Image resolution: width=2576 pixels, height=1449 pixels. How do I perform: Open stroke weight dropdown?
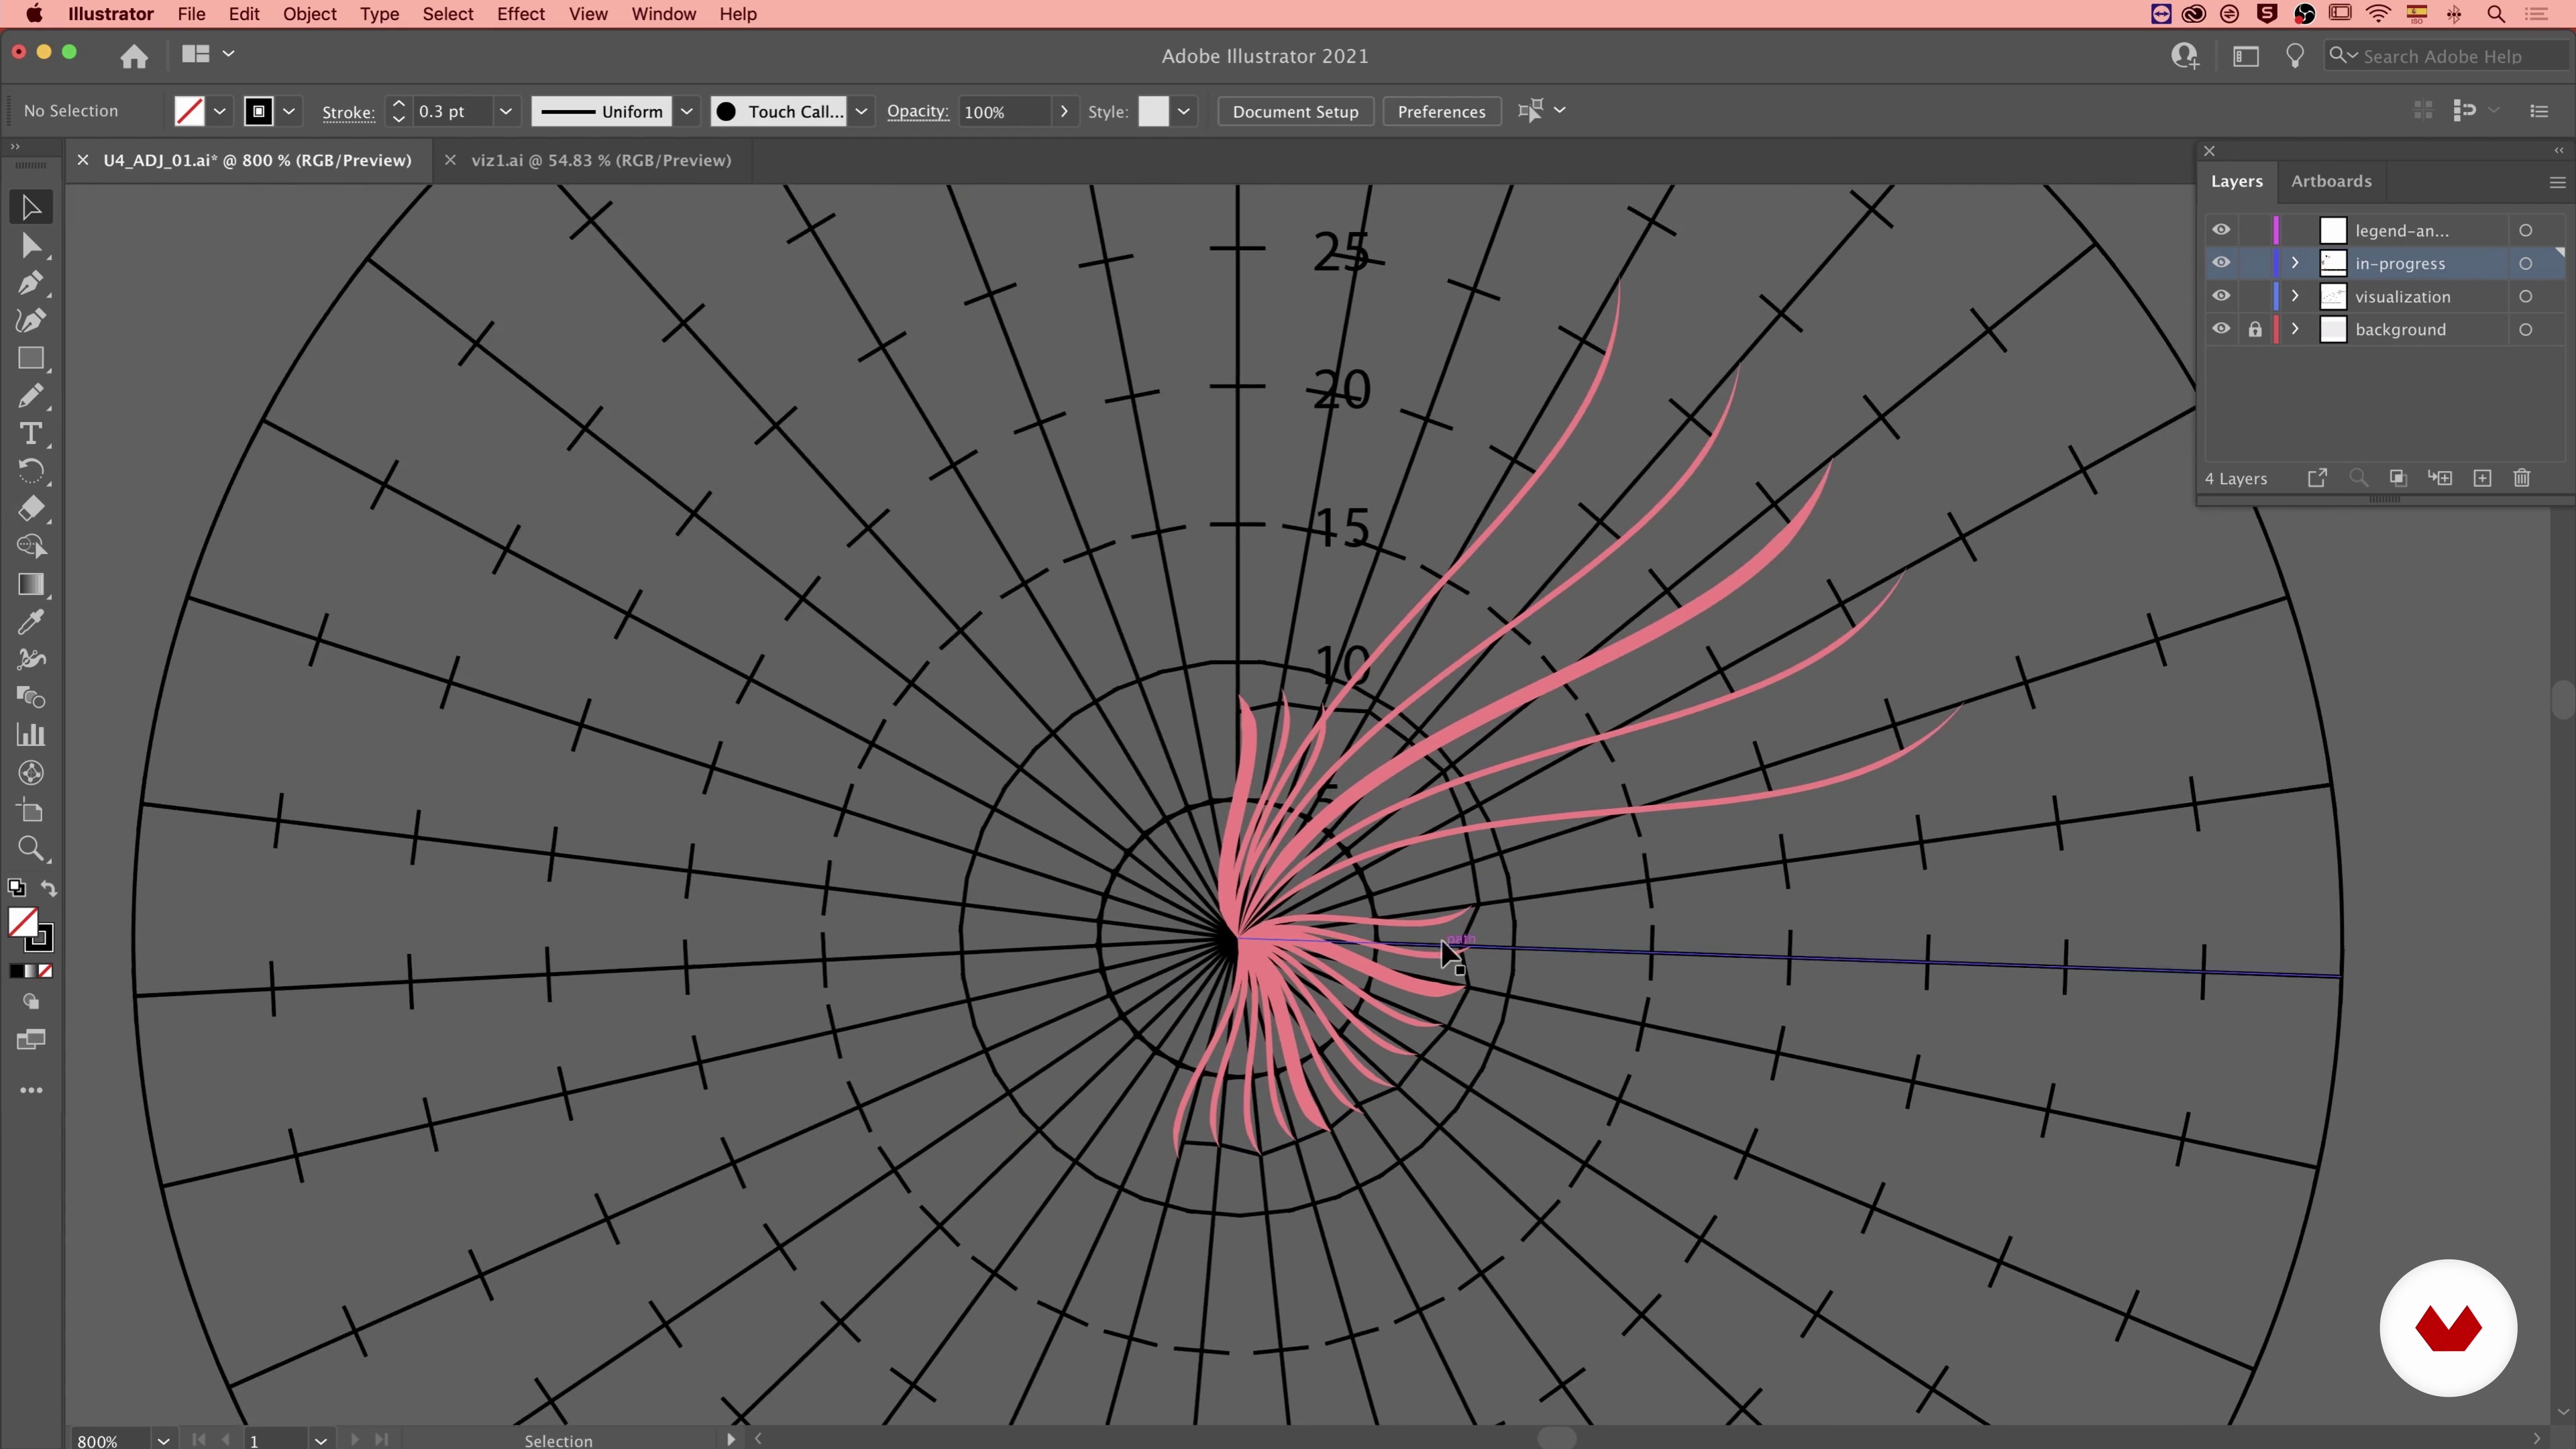click(x=506, y=111)
